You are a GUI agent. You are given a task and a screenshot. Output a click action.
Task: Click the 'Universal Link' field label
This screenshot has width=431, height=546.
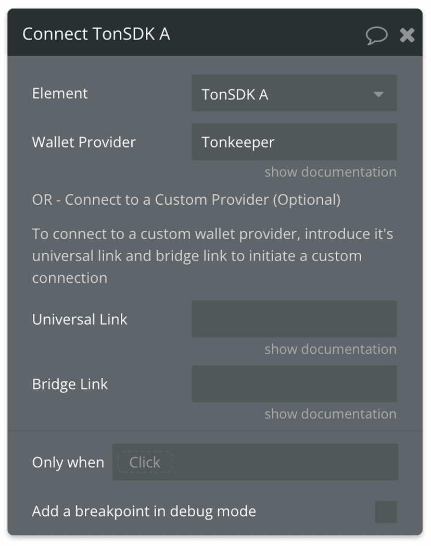pos(80,319)
